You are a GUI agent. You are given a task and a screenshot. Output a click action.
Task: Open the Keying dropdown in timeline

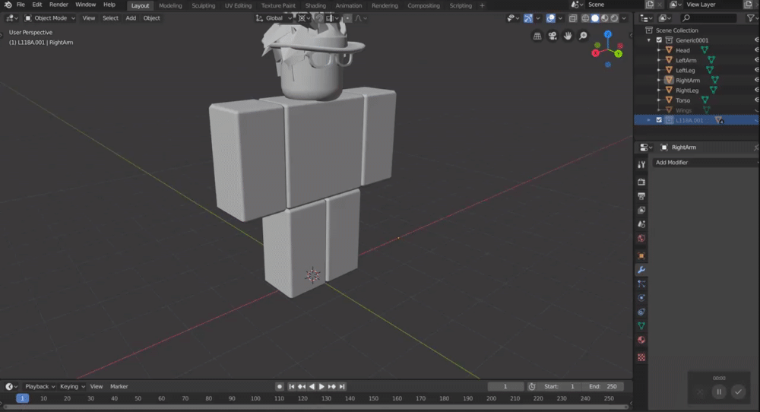(72, 386)
